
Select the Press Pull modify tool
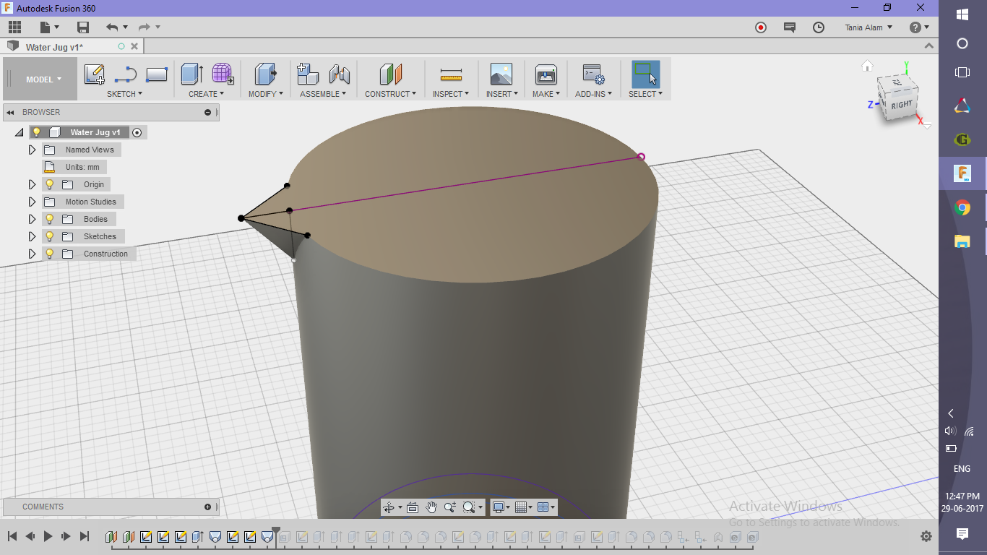(x=266, y=74)
